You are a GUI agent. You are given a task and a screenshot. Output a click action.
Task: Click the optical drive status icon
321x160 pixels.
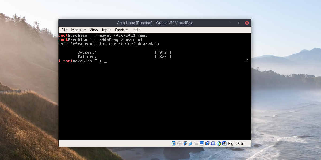click(x=179, y=143)
